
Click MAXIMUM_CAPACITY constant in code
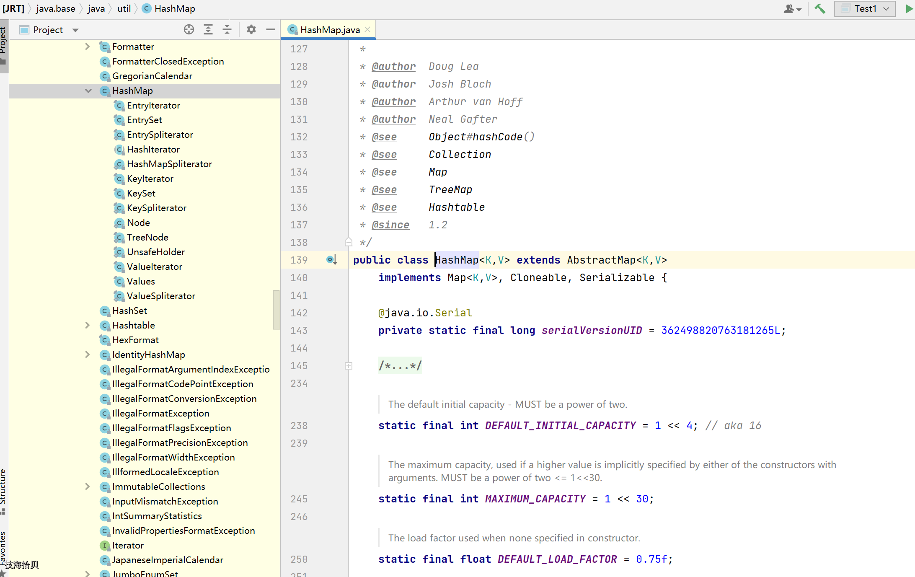(535, 499)
